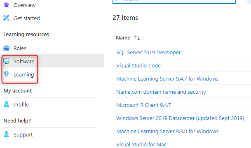251x148 pixels.
Task: Click the Learning brain icon
Action: click(7, 74)
